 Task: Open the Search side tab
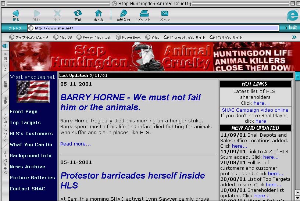tap(5, 100)
